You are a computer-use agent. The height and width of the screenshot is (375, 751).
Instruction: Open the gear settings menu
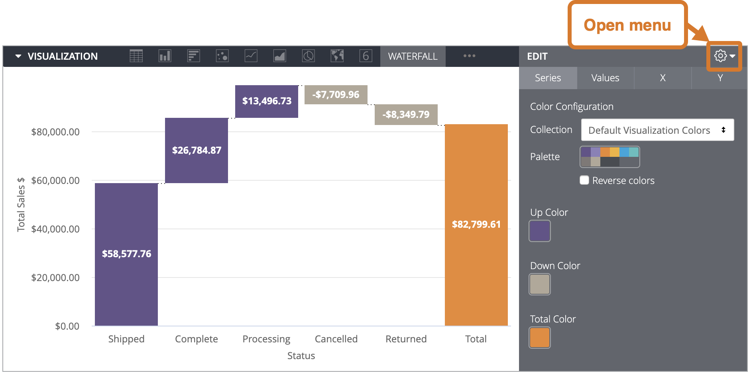click(724, 56)
